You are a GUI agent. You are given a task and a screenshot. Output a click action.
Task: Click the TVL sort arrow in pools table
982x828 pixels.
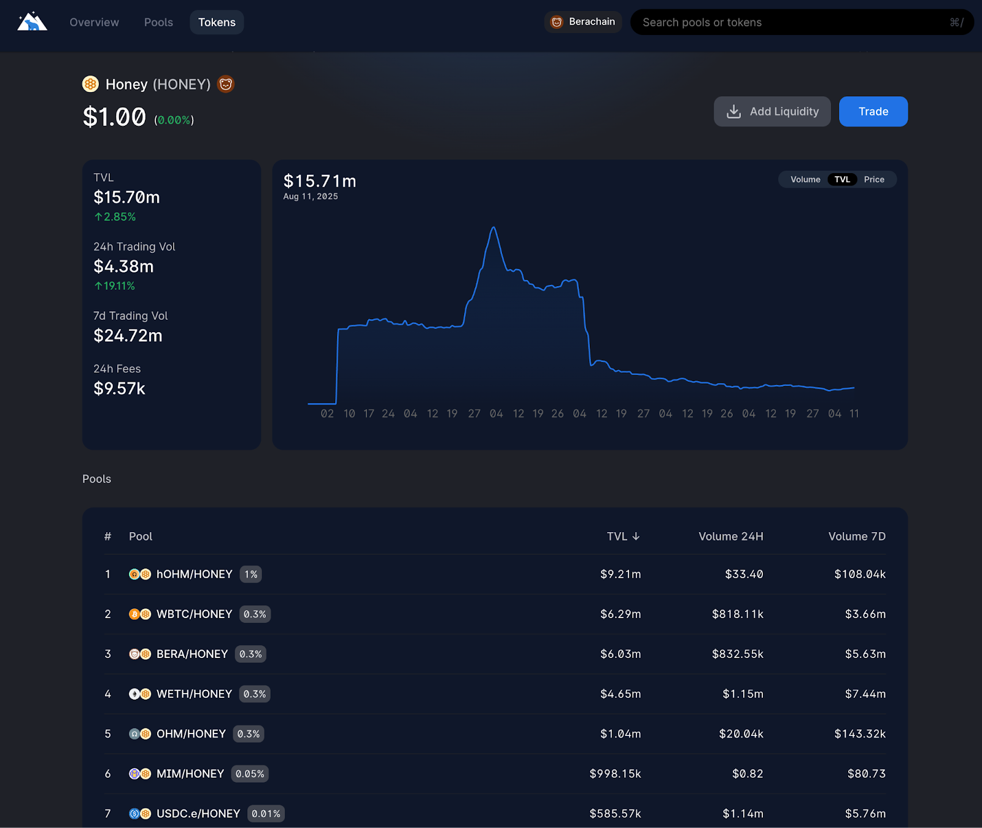coord(636,536)
